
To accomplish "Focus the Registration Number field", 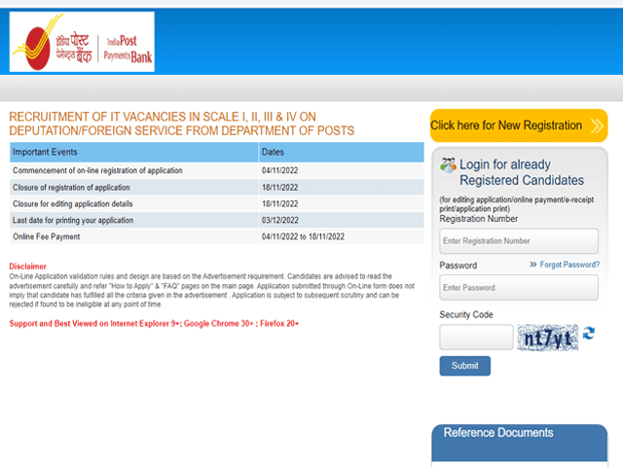I will (x=519, y=241).
